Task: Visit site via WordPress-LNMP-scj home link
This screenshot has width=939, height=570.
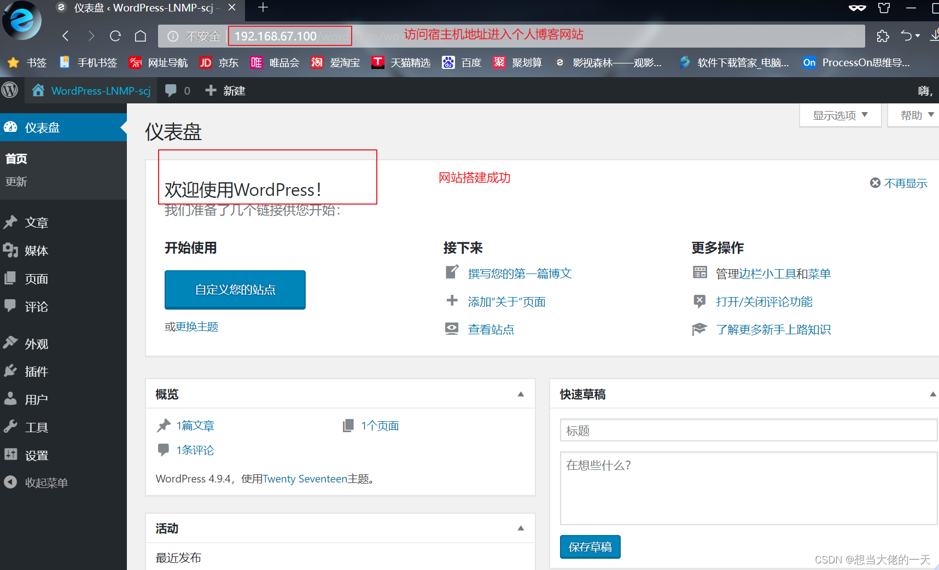Action: [x=91, y=91]
